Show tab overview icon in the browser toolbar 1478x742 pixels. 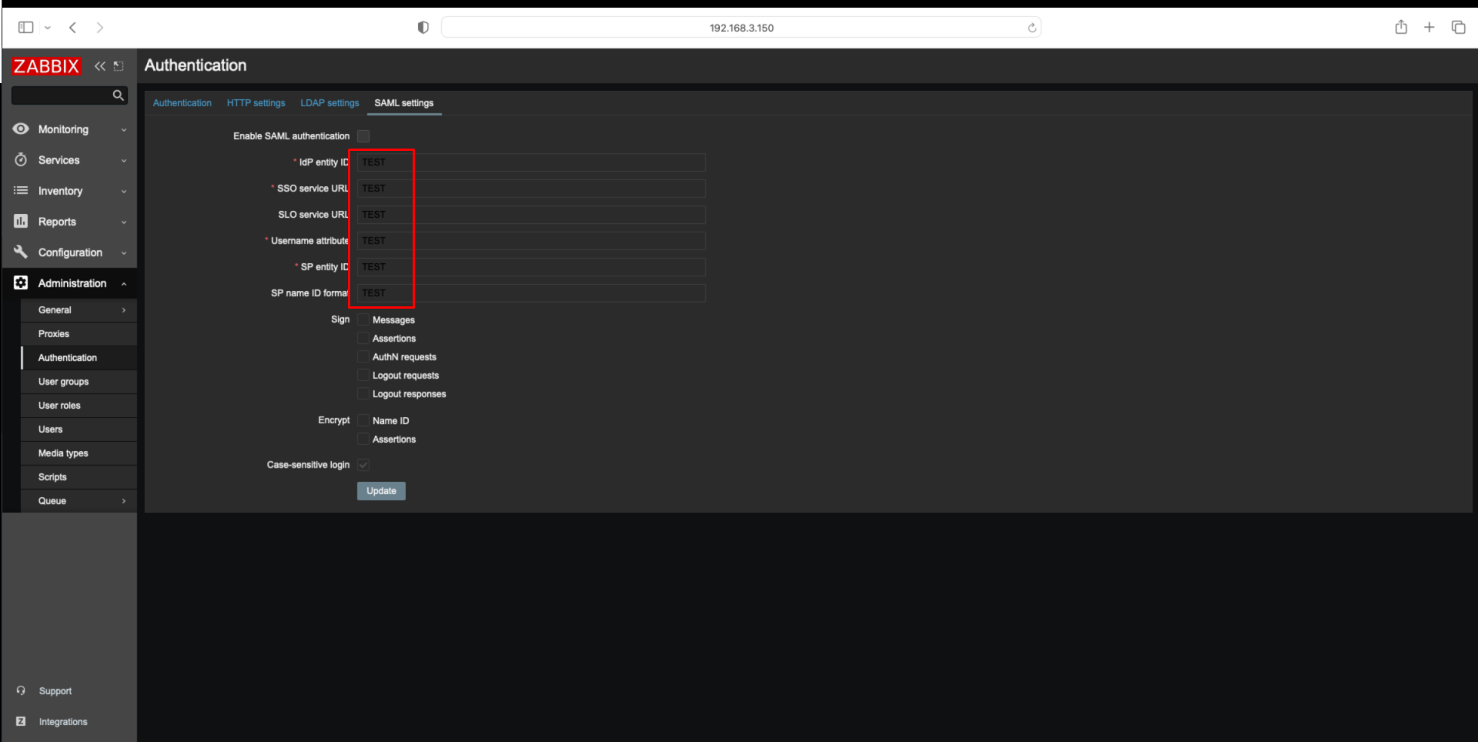(1458, 27)
